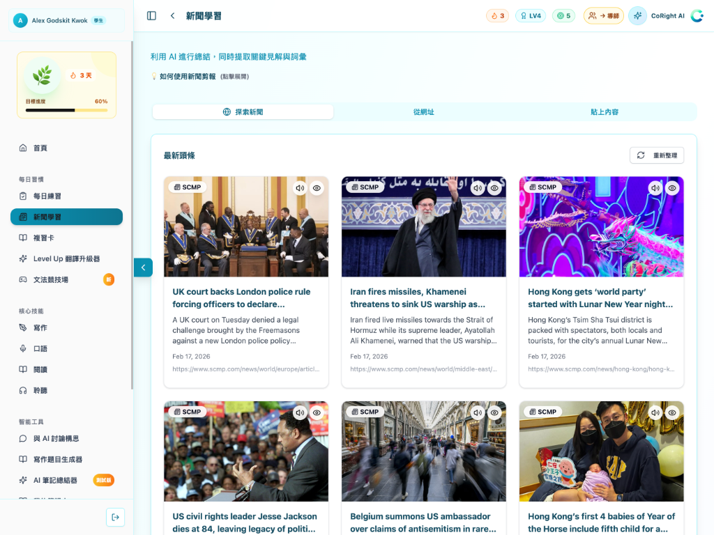714x535 pixels.
Task: Switch to the 貼上內容 tab
Action: pyautogui.click(x=605, y=112)
